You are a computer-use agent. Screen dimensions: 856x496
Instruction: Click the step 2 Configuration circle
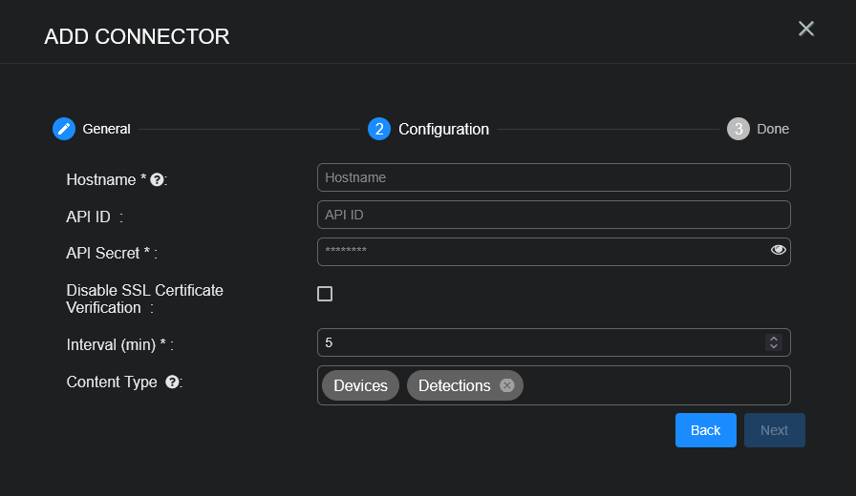pos(379,129)
